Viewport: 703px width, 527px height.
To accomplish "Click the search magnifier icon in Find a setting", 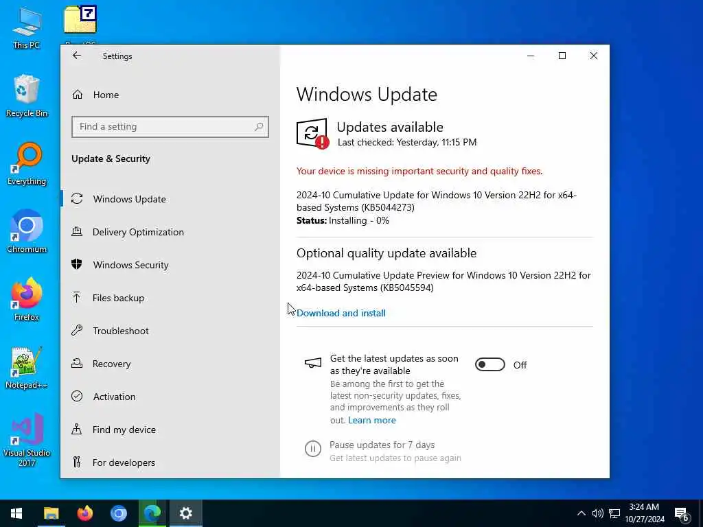I will pyautogui.click(x=259, y=127).
